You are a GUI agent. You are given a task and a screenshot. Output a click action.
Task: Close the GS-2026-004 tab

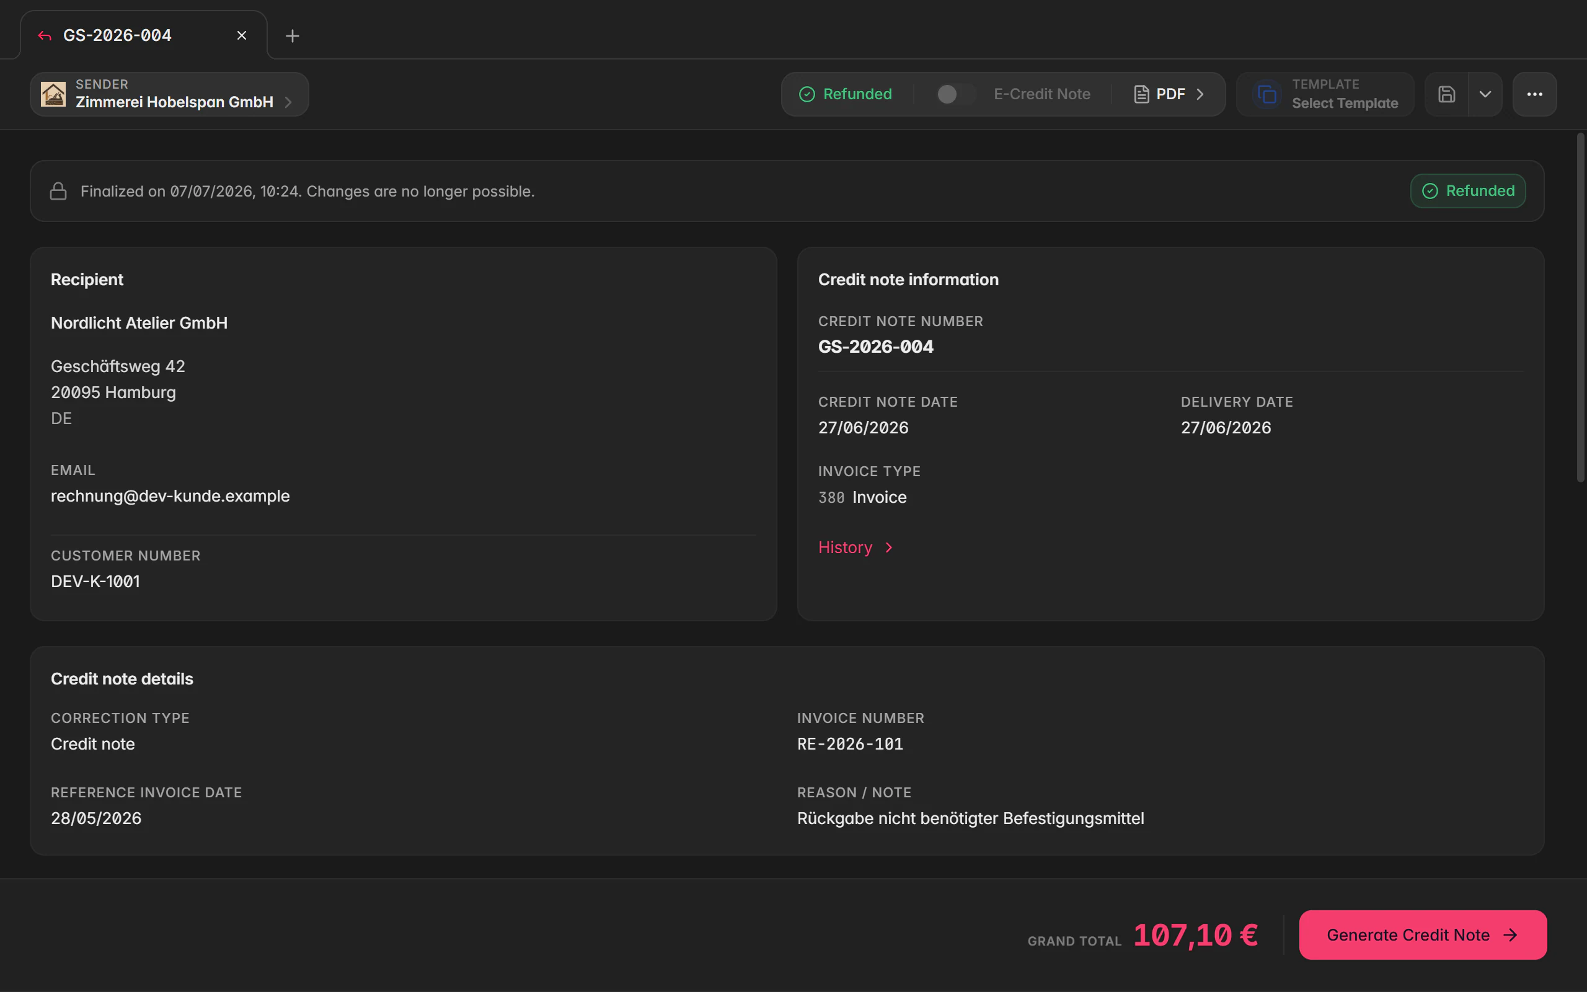click(241, 35)
